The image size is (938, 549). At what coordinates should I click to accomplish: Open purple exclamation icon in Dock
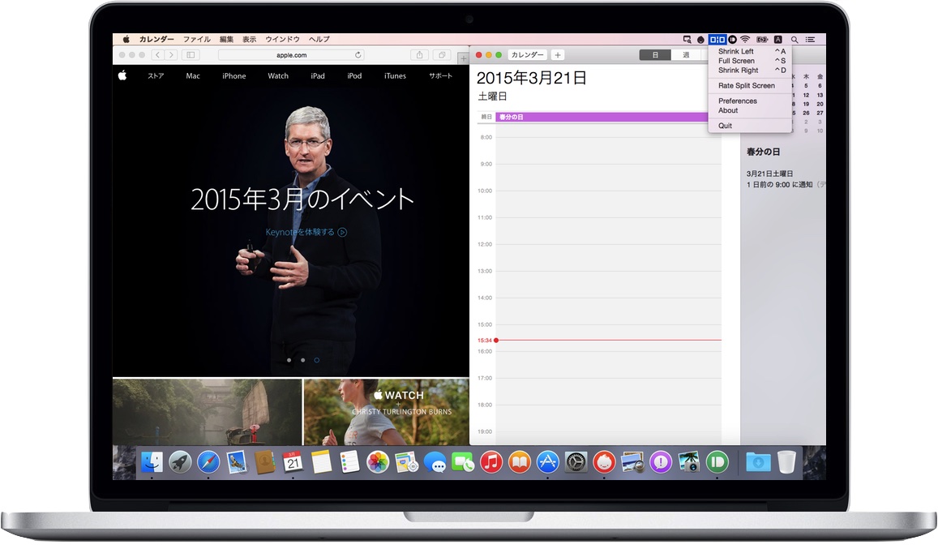tap(661, 462)
